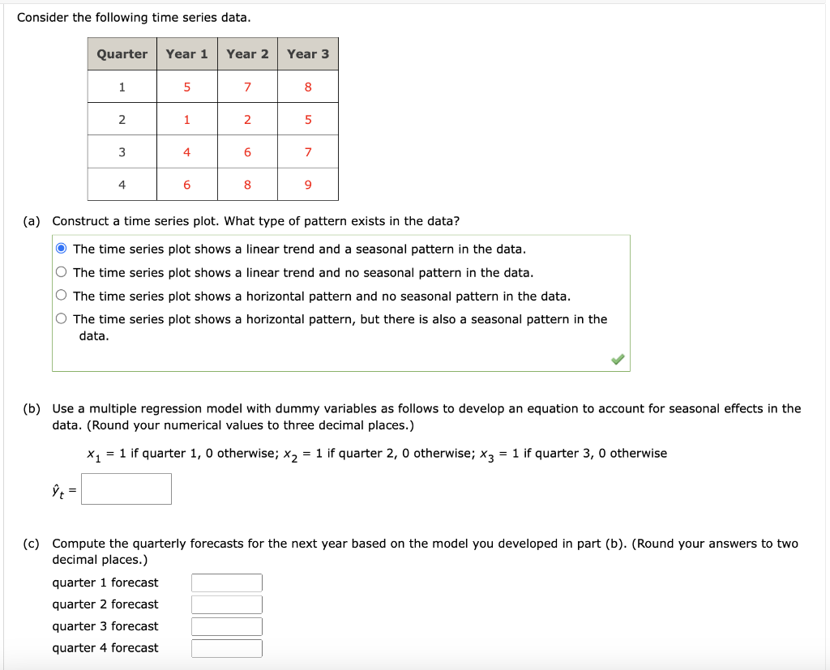Viewport: 830px width, 670px height.
Task: Select radio for horizontal pattern, no seasonal pattern
Action: [x=61, y=295]
